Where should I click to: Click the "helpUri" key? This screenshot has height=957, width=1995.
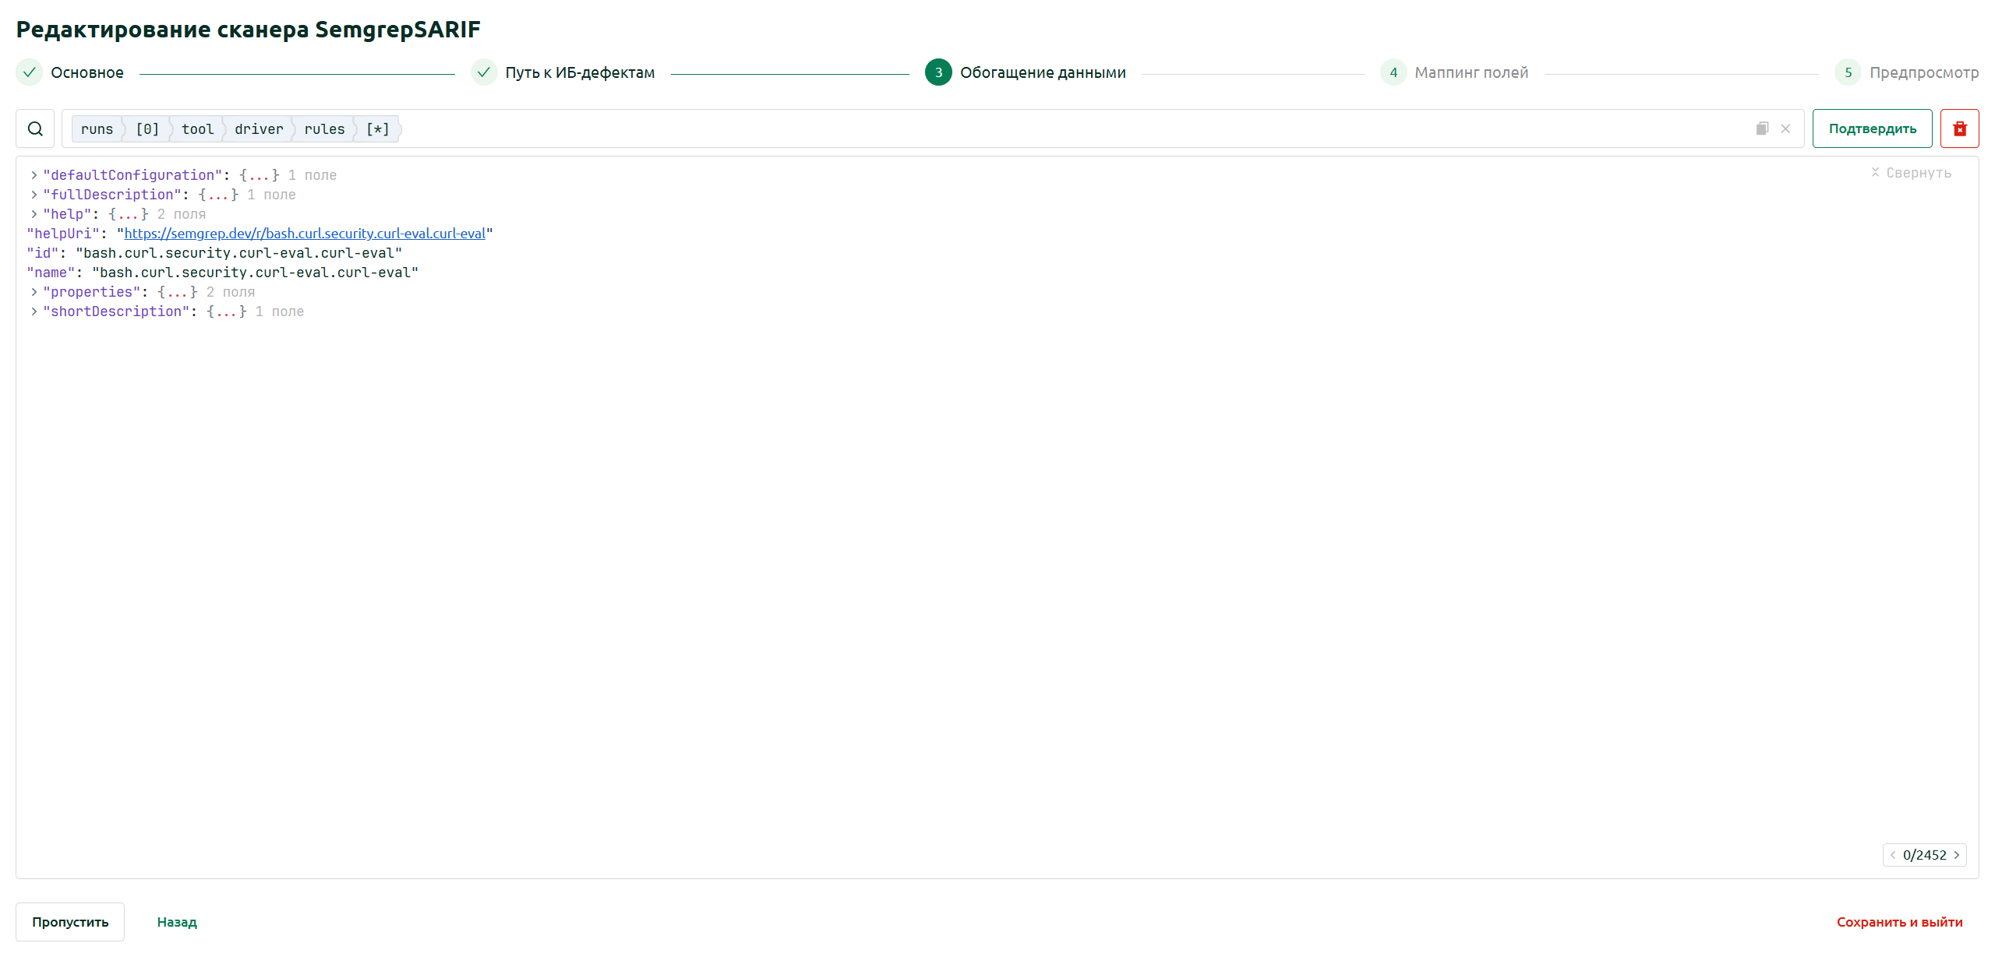click(63, 234)
